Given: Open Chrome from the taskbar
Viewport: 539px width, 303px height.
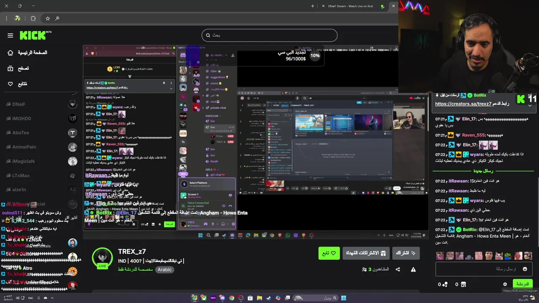Looking at the screenshot, I should click(x=232, y=298).
